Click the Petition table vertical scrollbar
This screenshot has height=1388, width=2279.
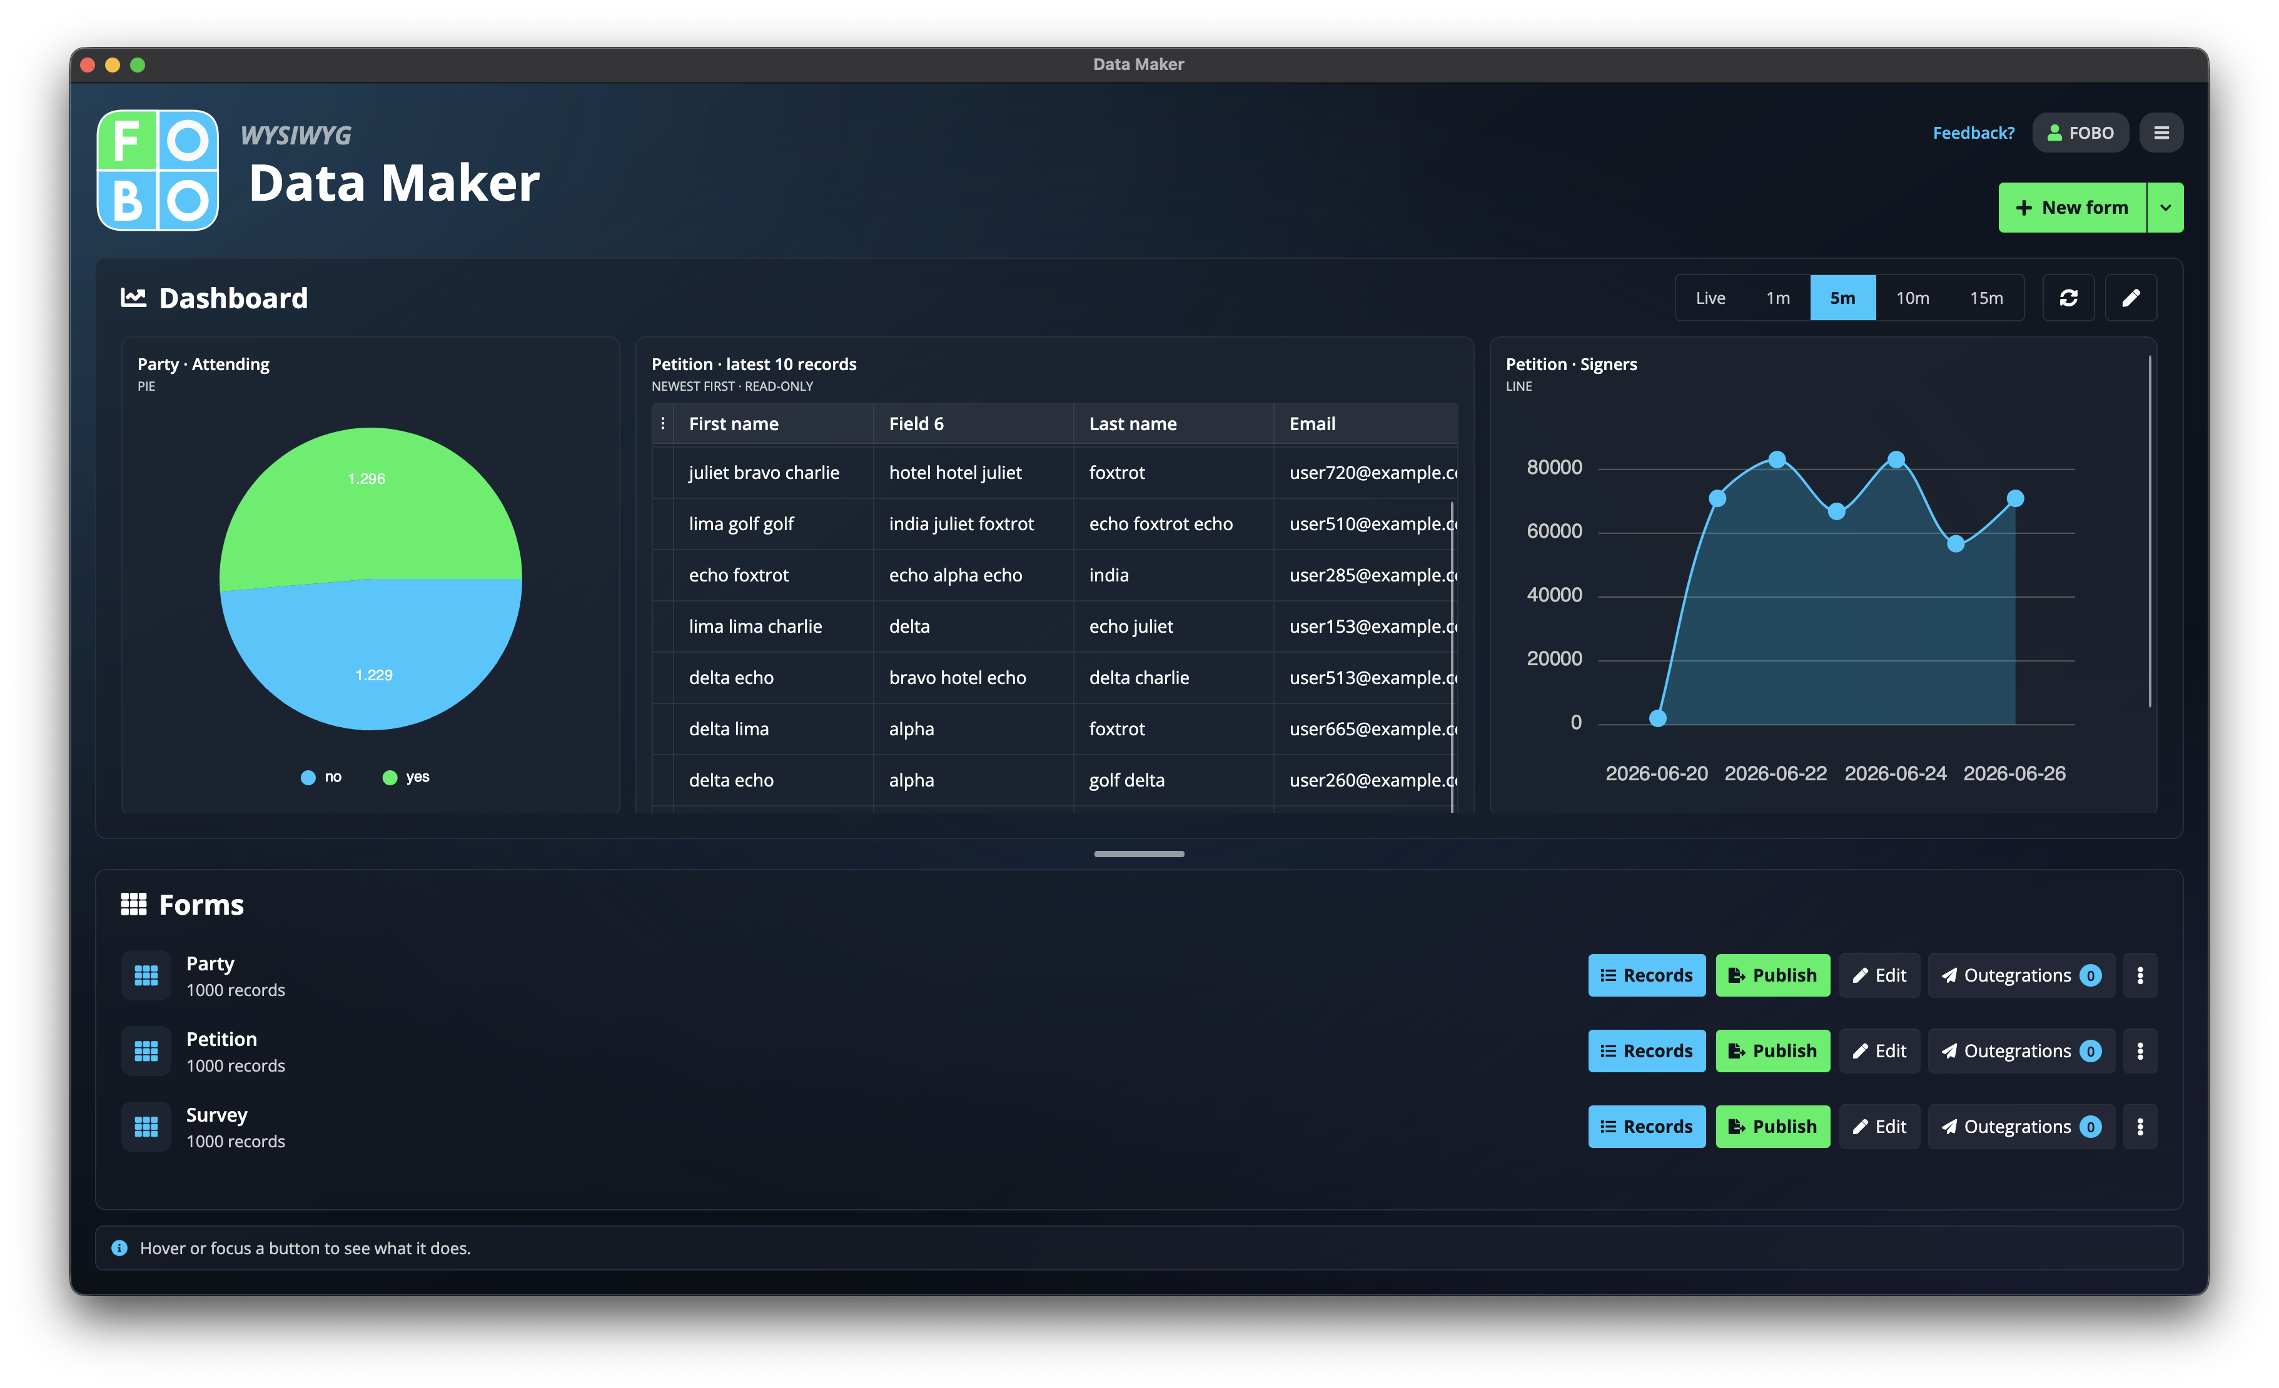click(x=1452, y=656)
